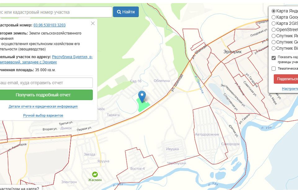Enable the Тематическая map checkbox
The width and height of the screenshot is (298, 190).
coord(273,68)
